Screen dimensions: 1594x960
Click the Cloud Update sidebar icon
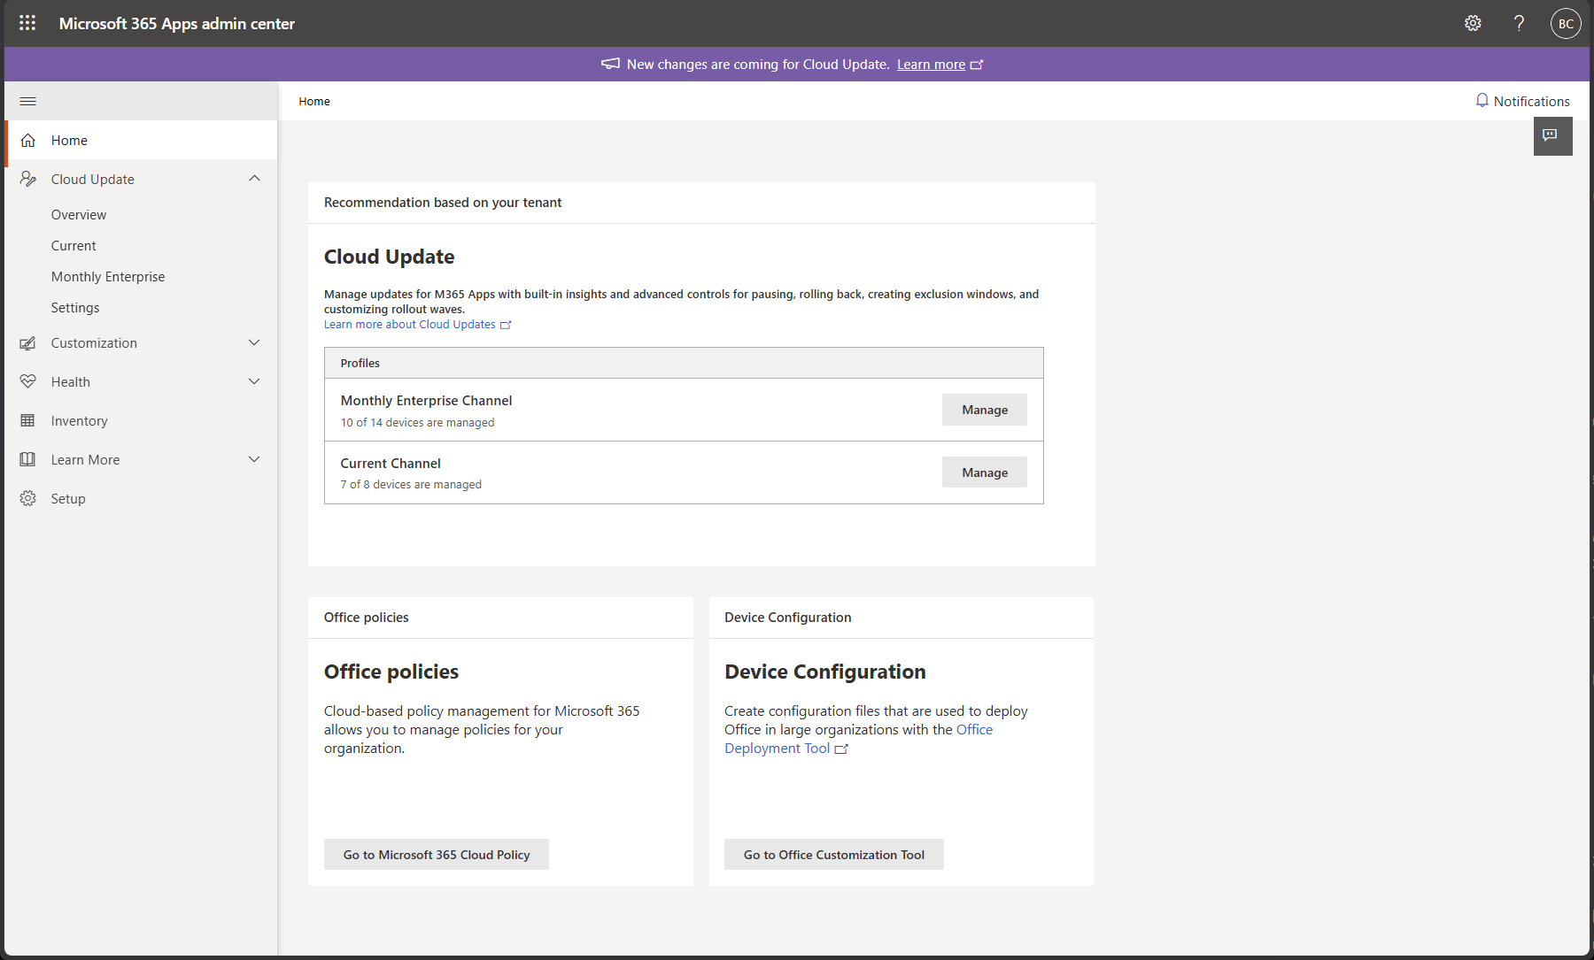click(28, 179)
